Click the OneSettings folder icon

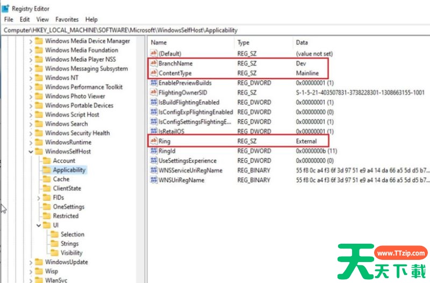pos(47,207)
